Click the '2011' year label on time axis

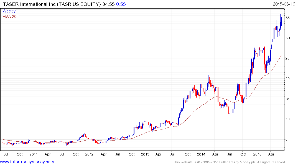click(34, 154)
